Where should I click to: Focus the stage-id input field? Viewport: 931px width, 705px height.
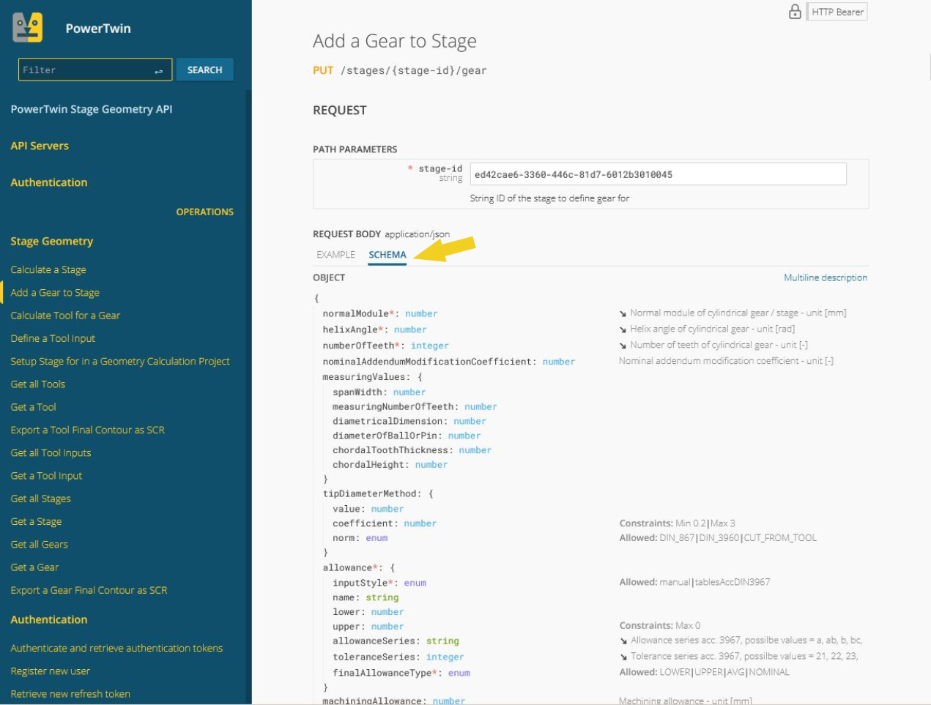(657, 174)
